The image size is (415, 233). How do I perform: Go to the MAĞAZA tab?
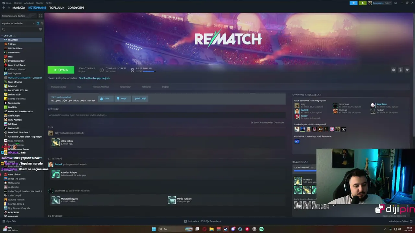[x=19, y=8]
